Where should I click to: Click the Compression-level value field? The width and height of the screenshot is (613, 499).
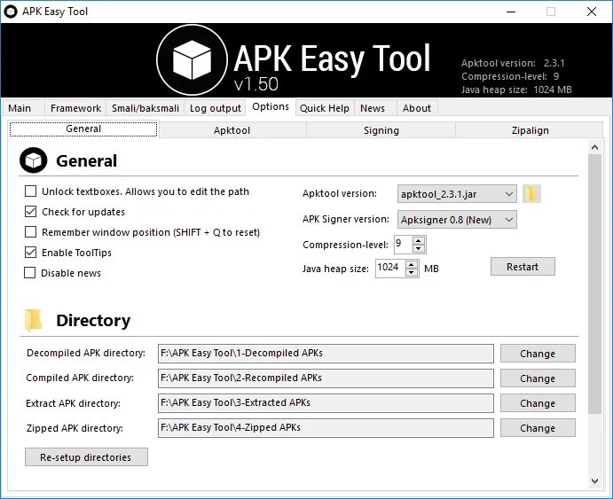(x=404, y=245)
